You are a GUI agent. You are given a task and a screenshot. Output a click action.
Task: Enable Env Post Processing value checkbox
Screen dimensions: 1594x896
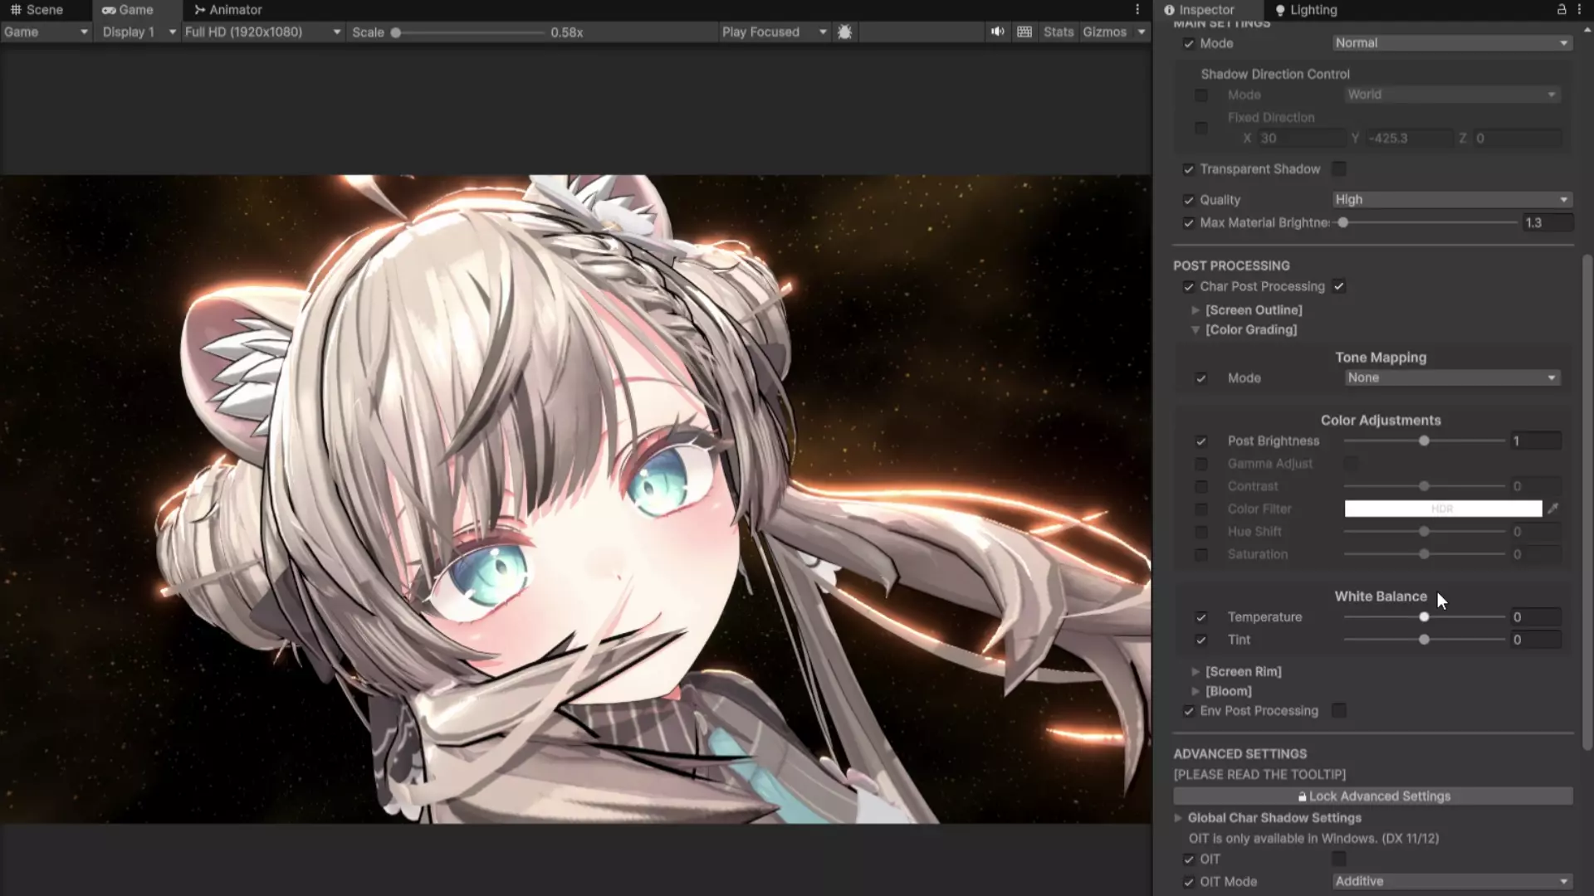[x=1339, y=711]
